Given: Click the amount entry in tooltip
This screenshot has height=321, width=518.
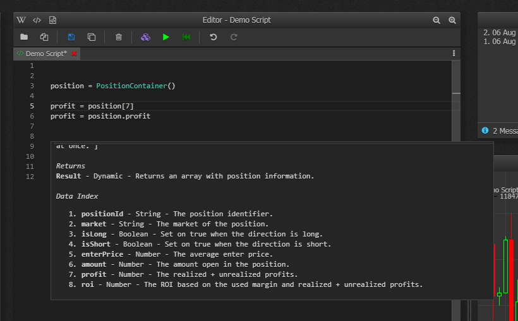Looking at the screenshot, I should (x=179, y=265).
